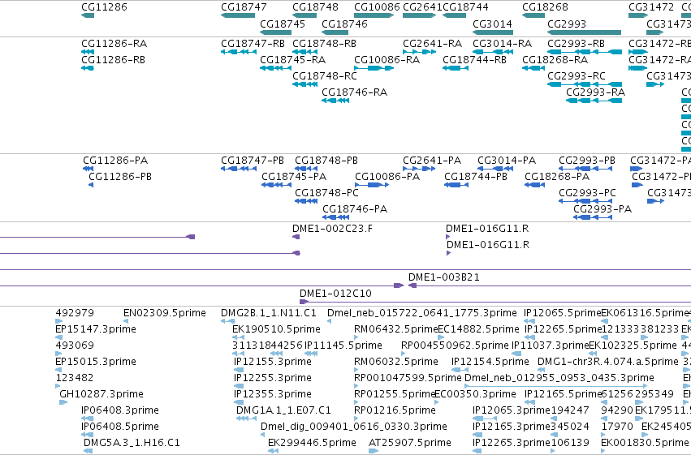
Task: Select the CG10086 gene label
Action: coord(377,7)
